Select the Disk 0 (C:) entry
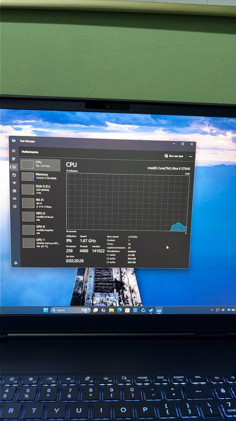Viewport: 236px width, 421px height. pyautogui.click(x=41, y=189)
